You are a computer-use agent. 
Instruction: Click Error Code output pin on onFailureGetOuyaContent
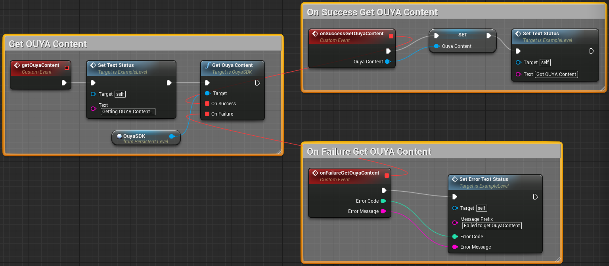pos(383,201)
